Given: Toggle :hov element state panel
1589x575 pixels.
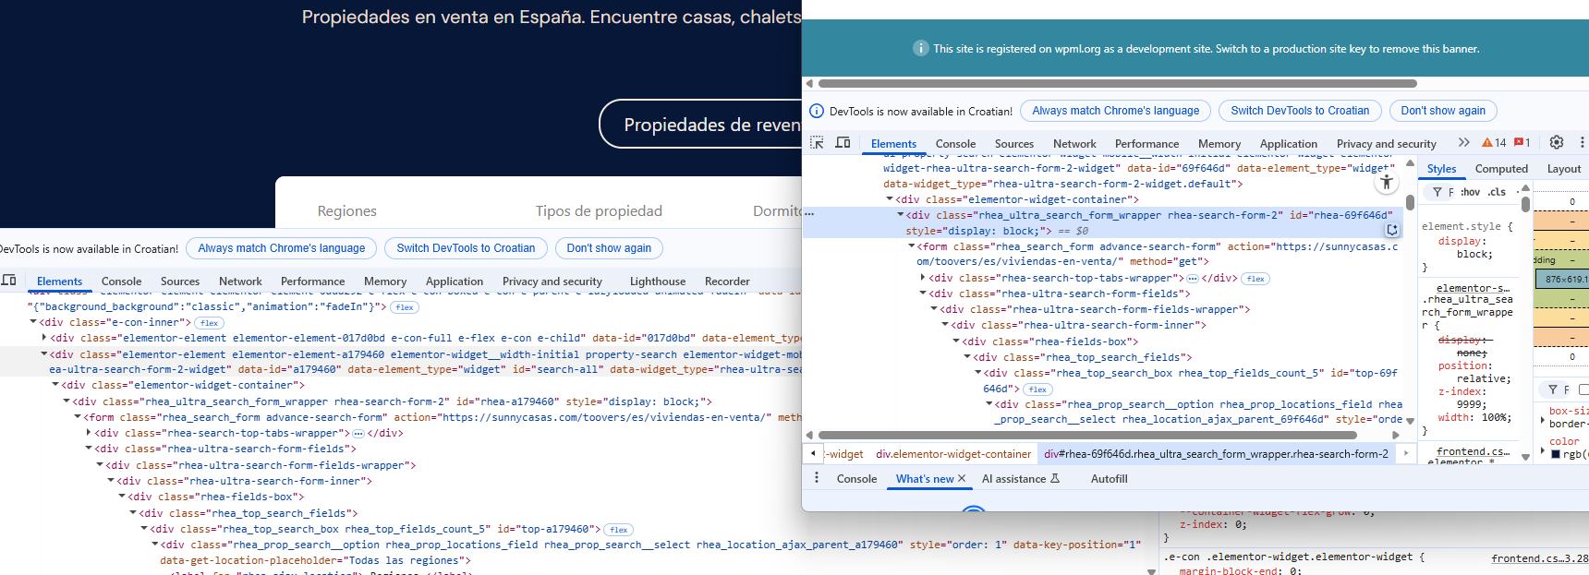Looking at the screenshot, I should pyautogui.click(x=1470, y=192).
